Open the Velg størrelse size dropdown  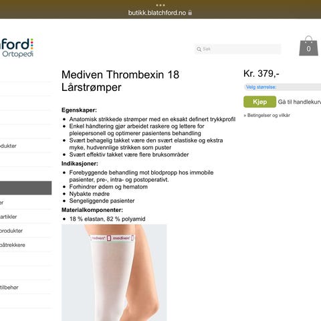pos(283,87)
